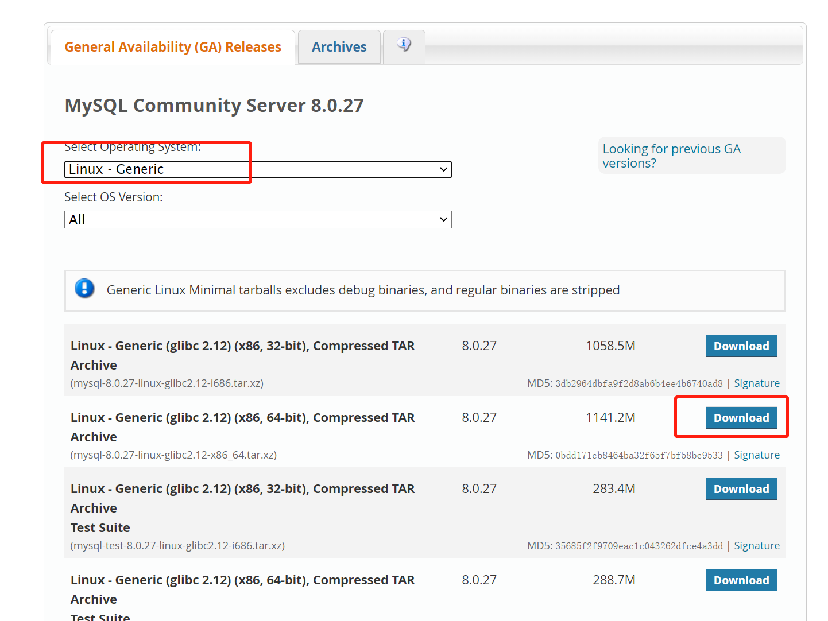This screenshot has width=828, height=621.
Task: Select the General Availability (GA) Releases tab
Action: 173,46
